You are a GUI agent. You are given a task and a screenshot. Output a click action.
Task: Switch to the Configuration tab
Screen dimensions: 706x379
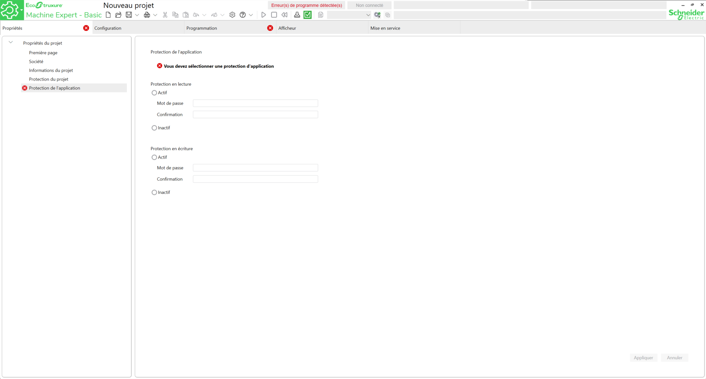click(108, 28)
